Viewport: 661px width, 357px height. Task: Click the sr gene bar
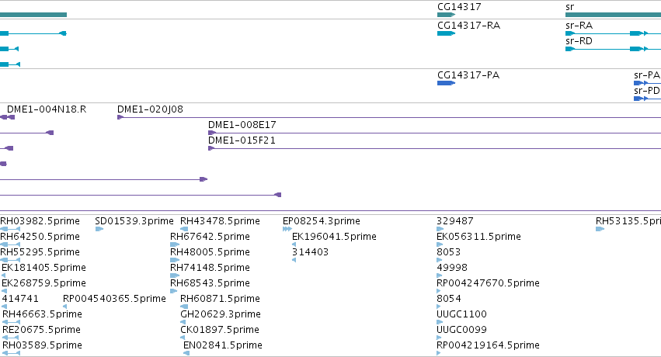(613, 15)
